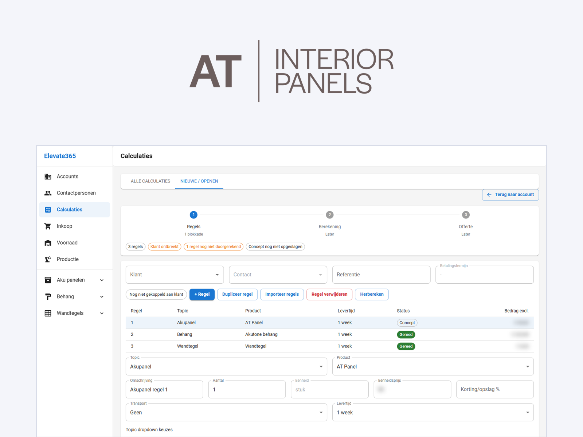
Task: Click step 3 Offerte in the stepper
Action: (466, 224)
